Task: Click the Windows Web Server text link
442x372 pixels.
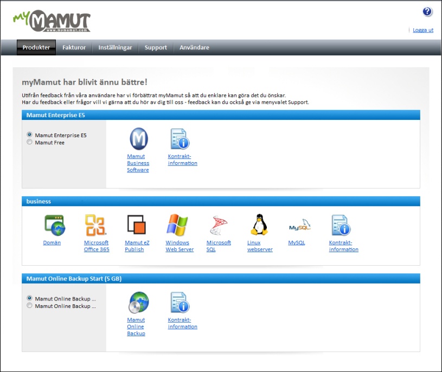Action: (x=180, y=246)
